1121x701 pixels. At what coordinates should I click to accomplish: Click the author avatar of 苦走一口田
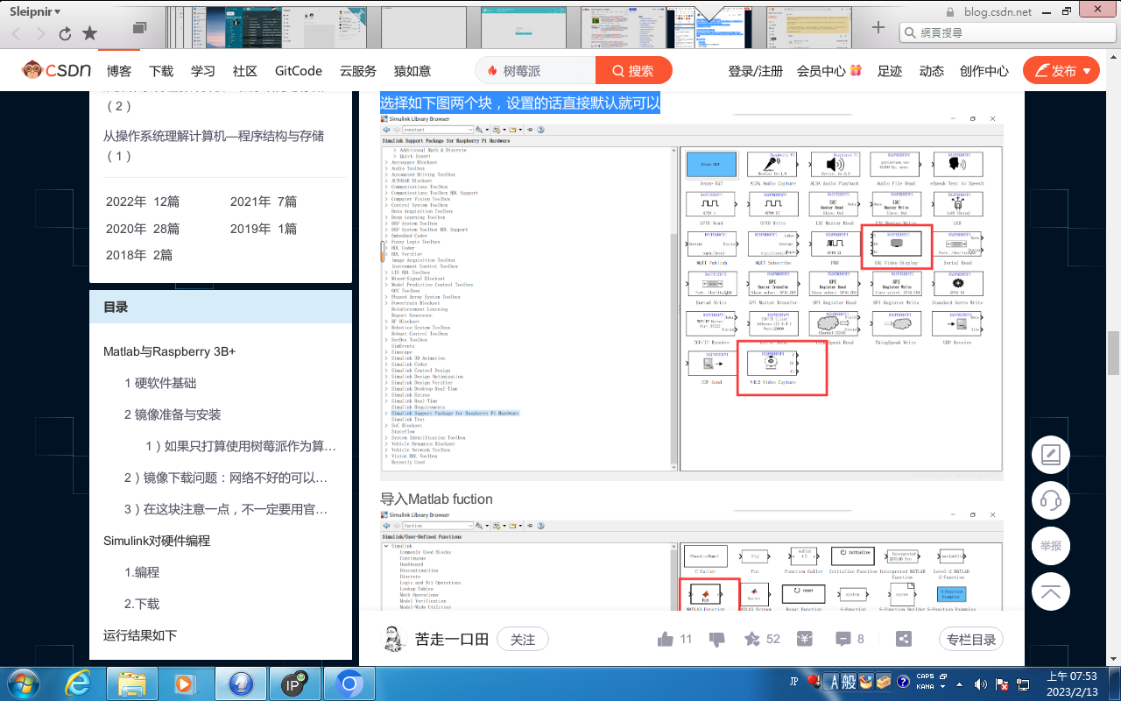point(393,639)
